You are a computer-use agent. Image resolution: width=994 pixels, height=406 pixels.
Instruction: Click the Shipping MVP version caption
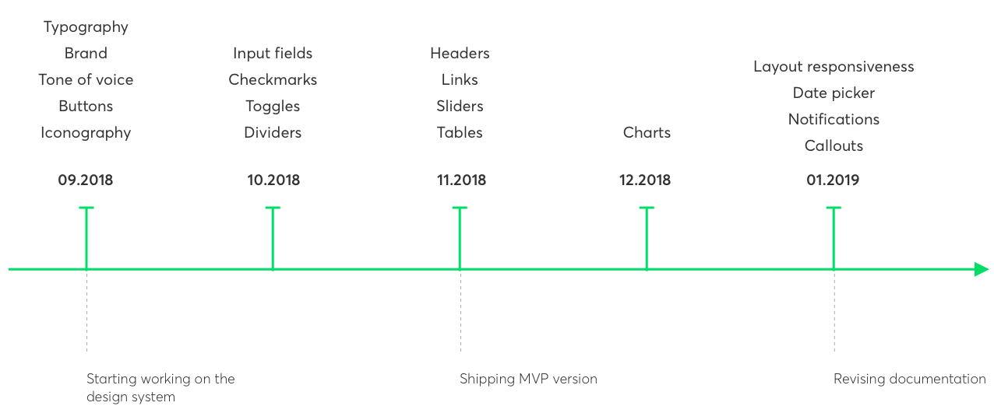coord(528,380)
